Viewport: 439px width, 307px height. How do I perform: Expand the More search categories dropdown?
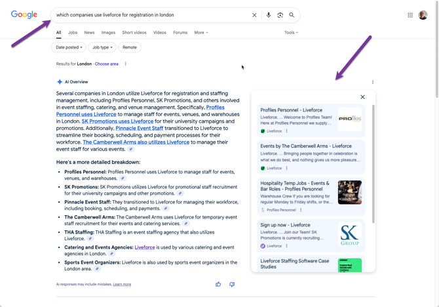click(201, 33)
